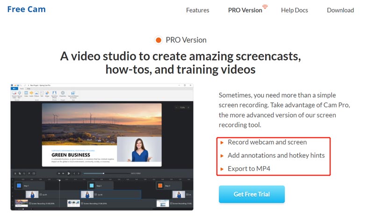Viewport: 374px width, 218px height.
Task: Click the scissors Cut icon on timeline toolbar
Action: pos(15,174)
